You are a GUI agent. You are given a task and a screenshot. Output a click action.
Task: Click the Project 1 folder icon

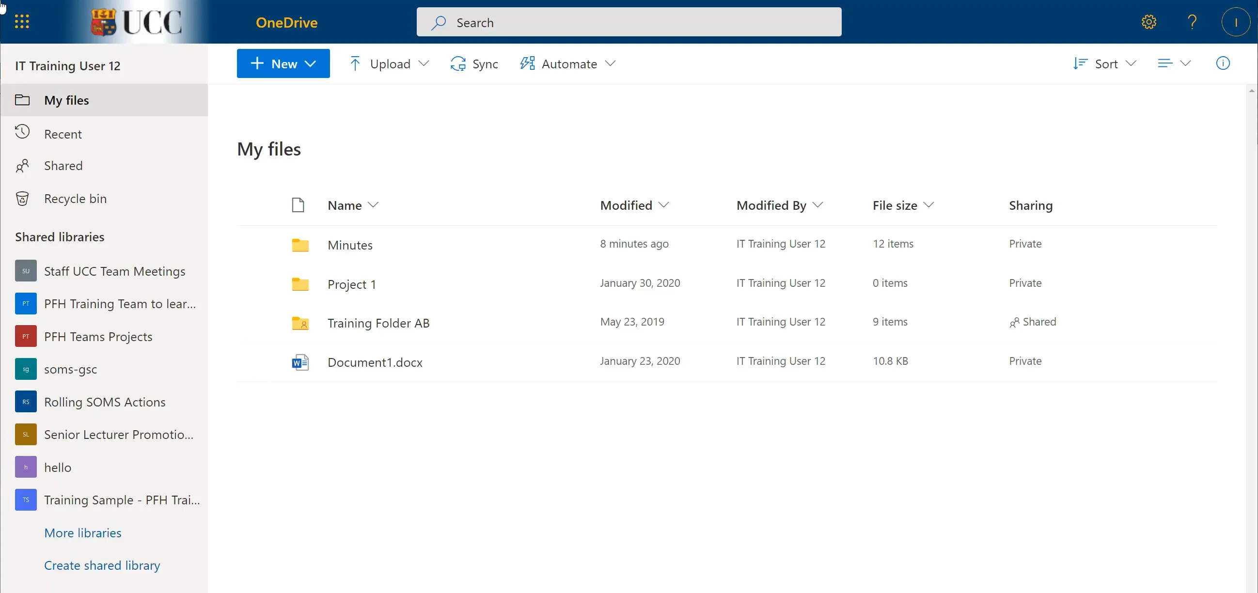tap(300, 283)
